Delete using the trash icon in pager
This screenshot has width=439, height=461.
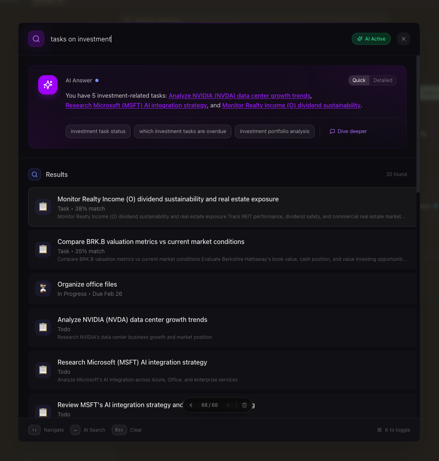[244, 405]
